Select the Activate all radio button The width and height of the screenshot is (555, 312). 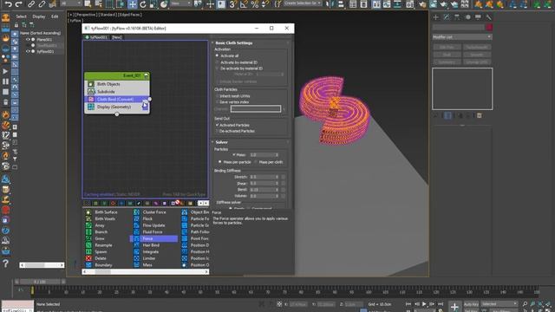point(218,55)
